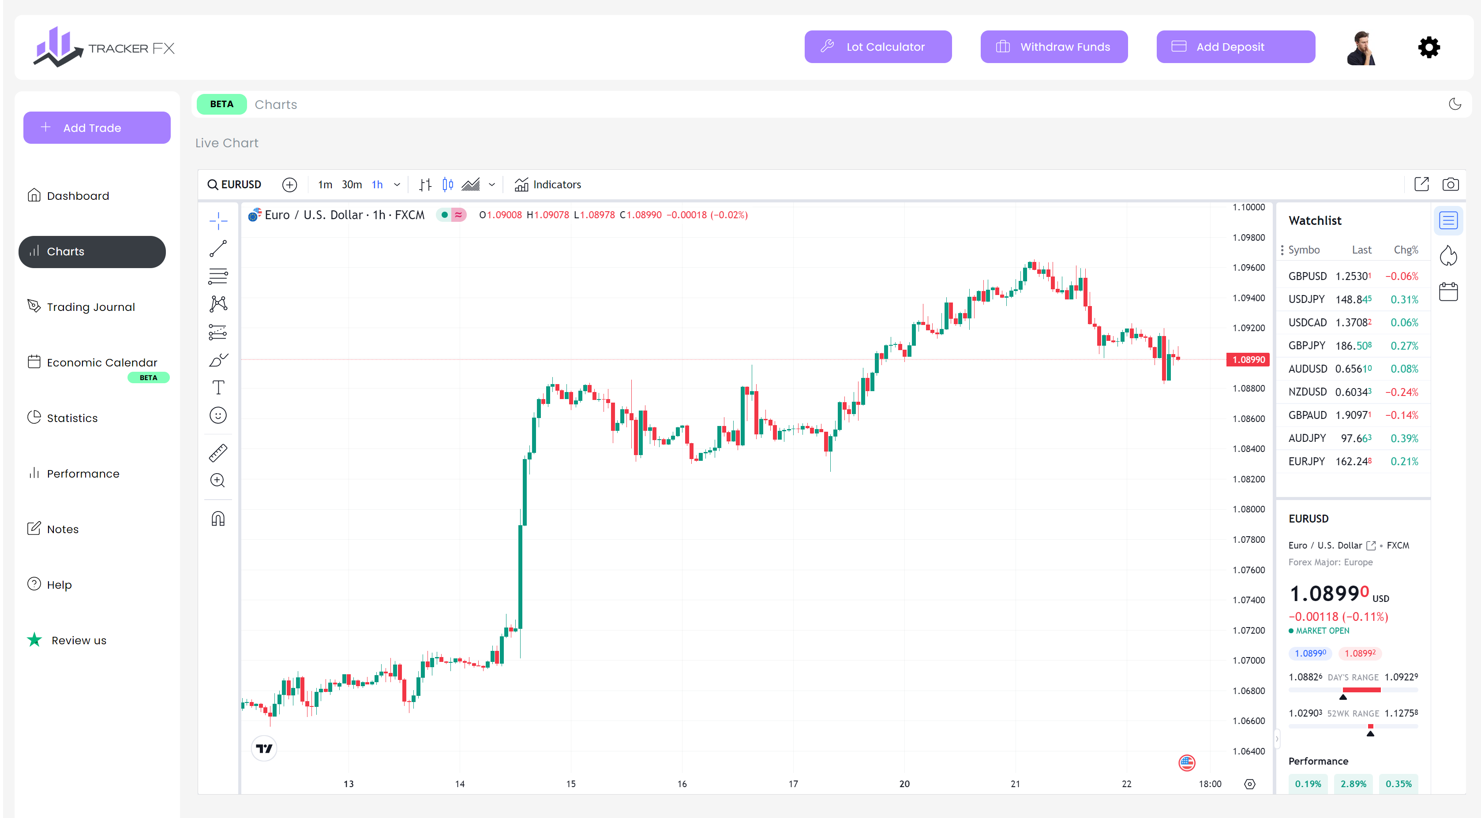Select the text annotation tool

[x=218, y=387]
